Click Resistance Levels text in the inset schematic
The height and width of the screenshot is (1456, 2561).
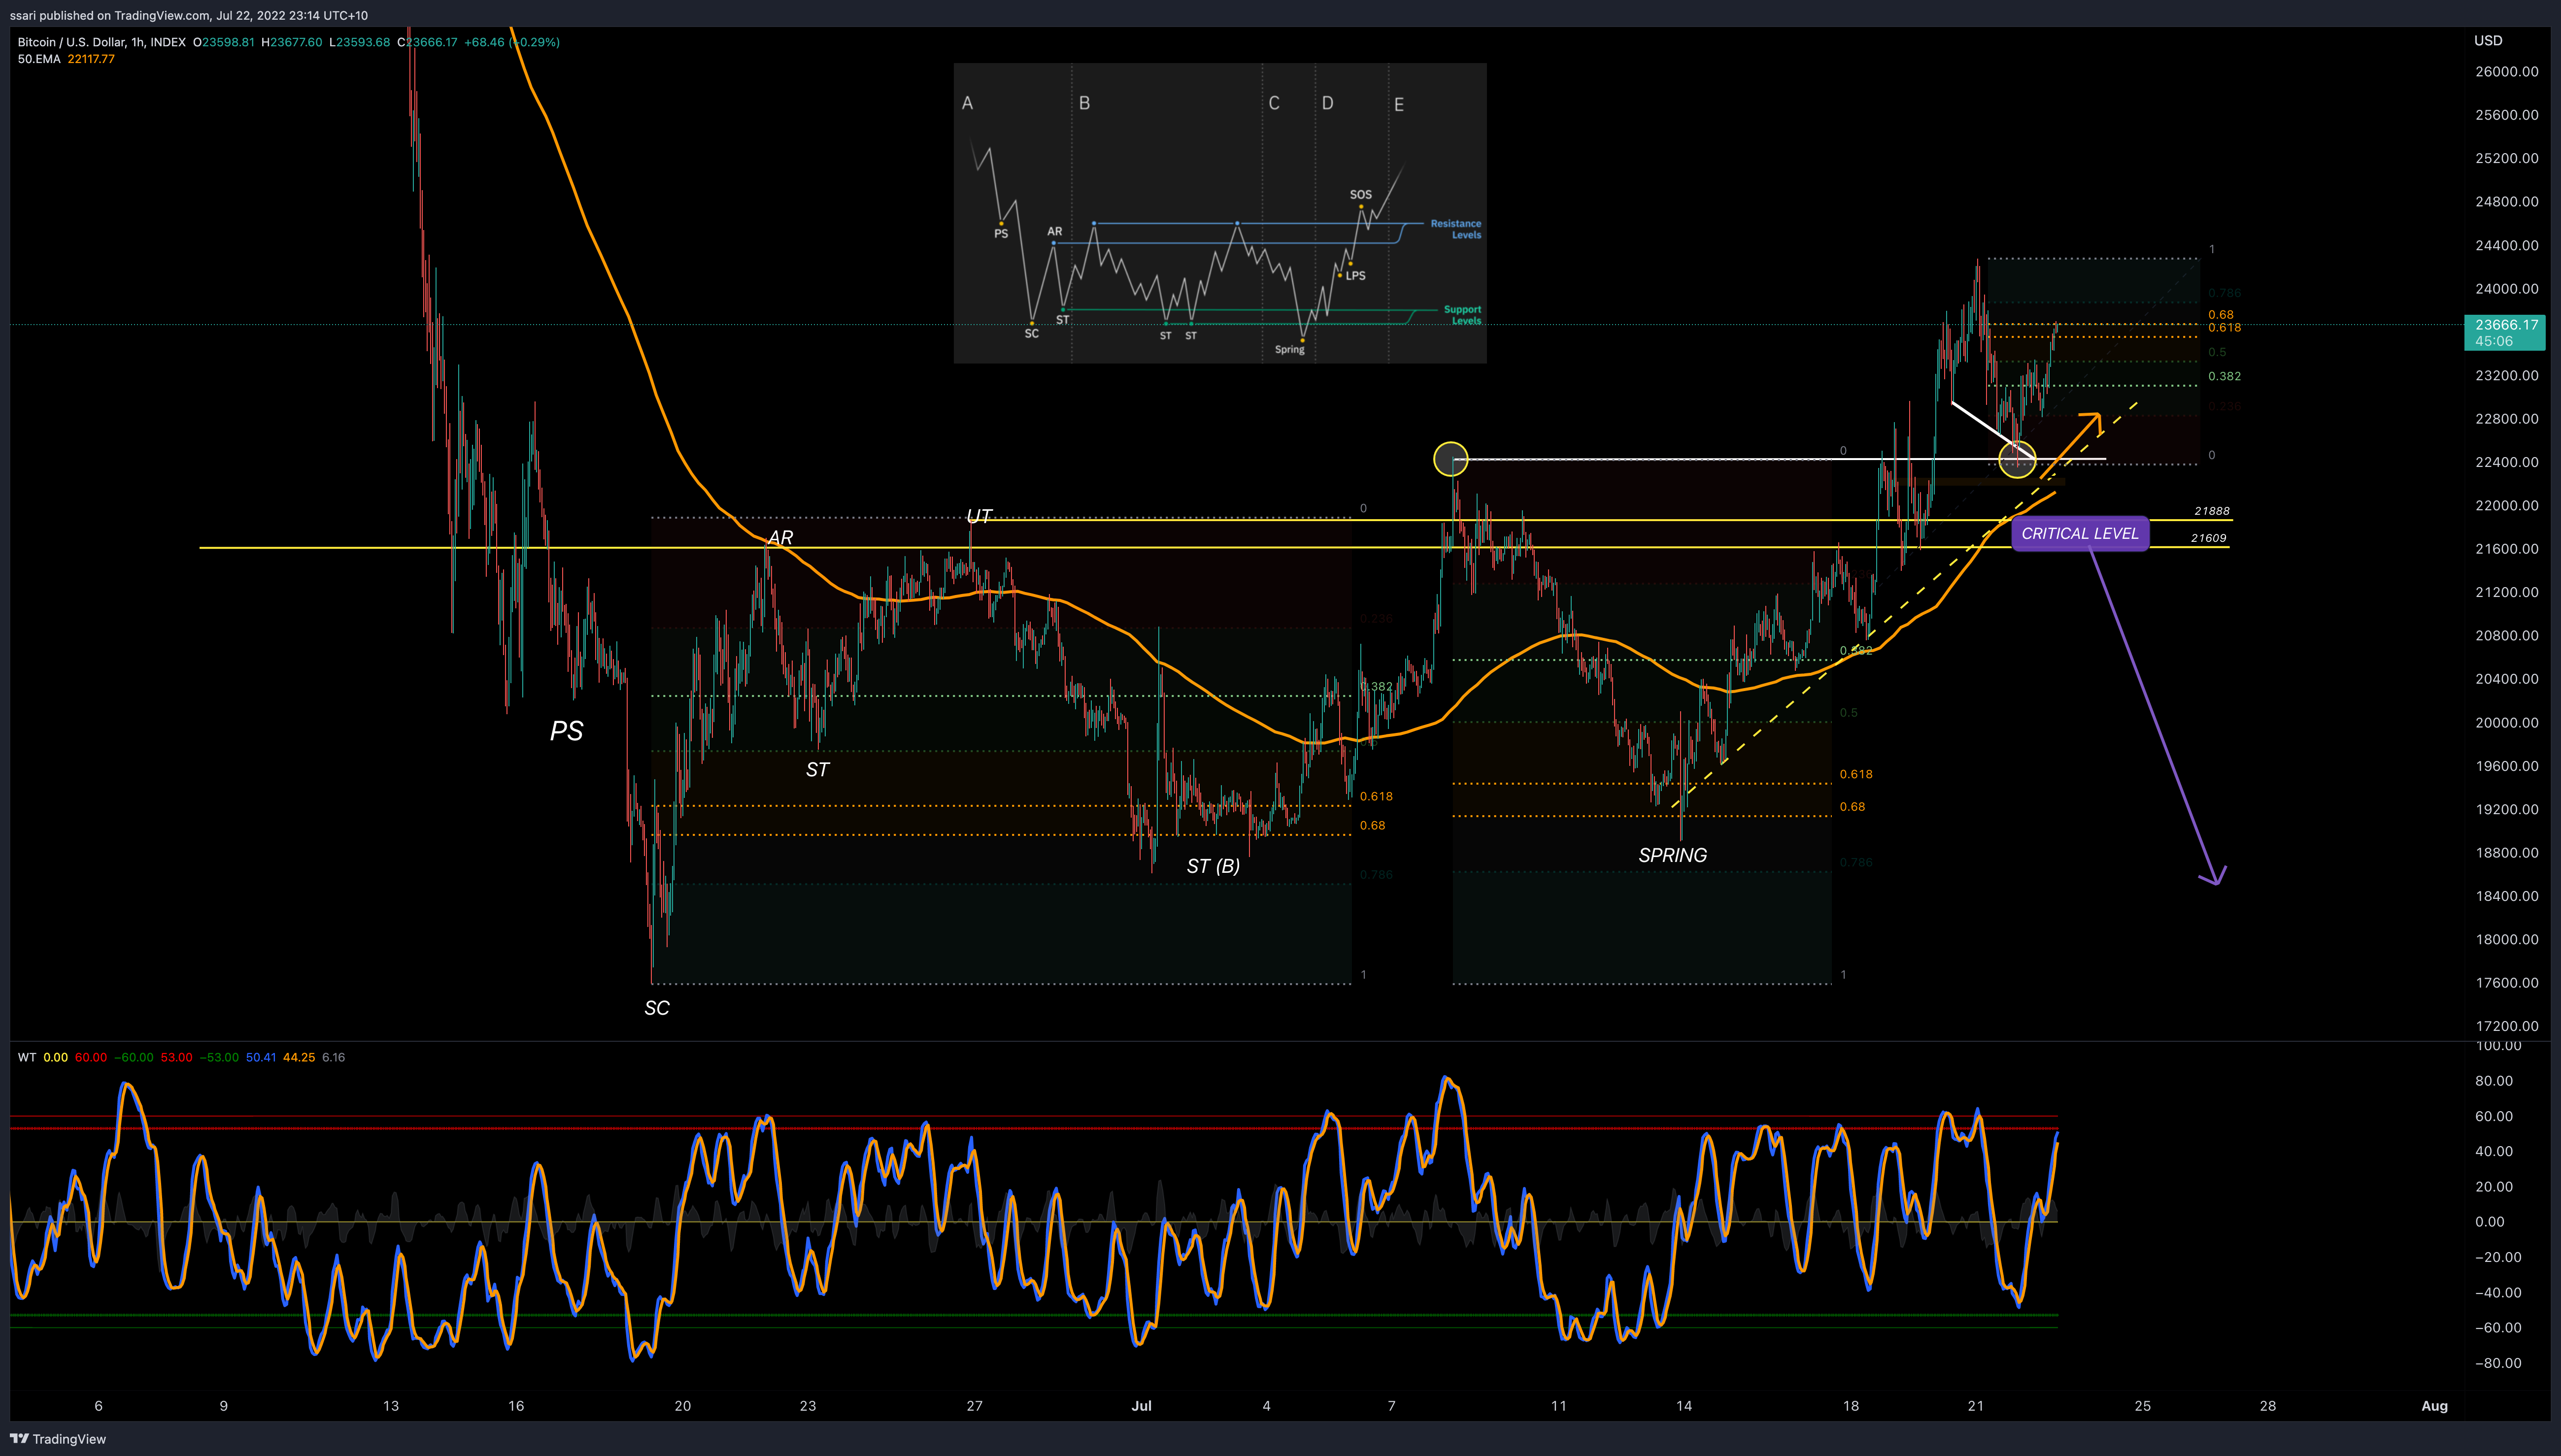pyautogui.click(x=1456, y=229)
